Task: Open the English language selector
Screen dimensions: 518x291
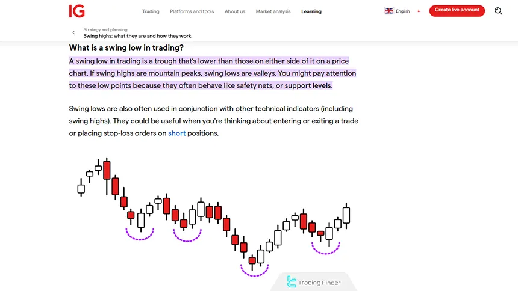Action: click(x=402, y=11)
